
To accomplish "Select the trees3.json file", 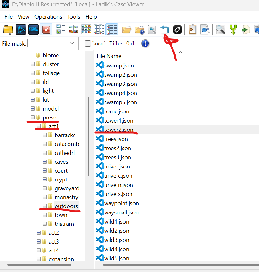I will point(117,157).
